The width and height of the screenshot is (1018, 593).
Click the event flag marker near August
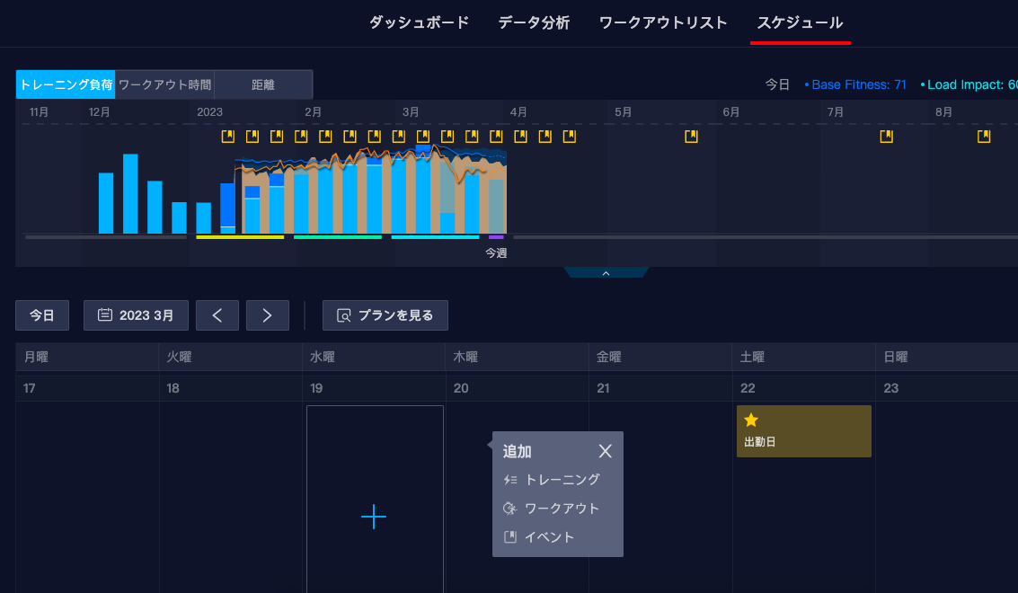pyautogui.click(x=984, y=137)
